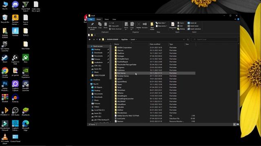The height and width of the screenshot is (146, 261).
Task: Open the Copy to dropdown
Action: tap(132, 26)
